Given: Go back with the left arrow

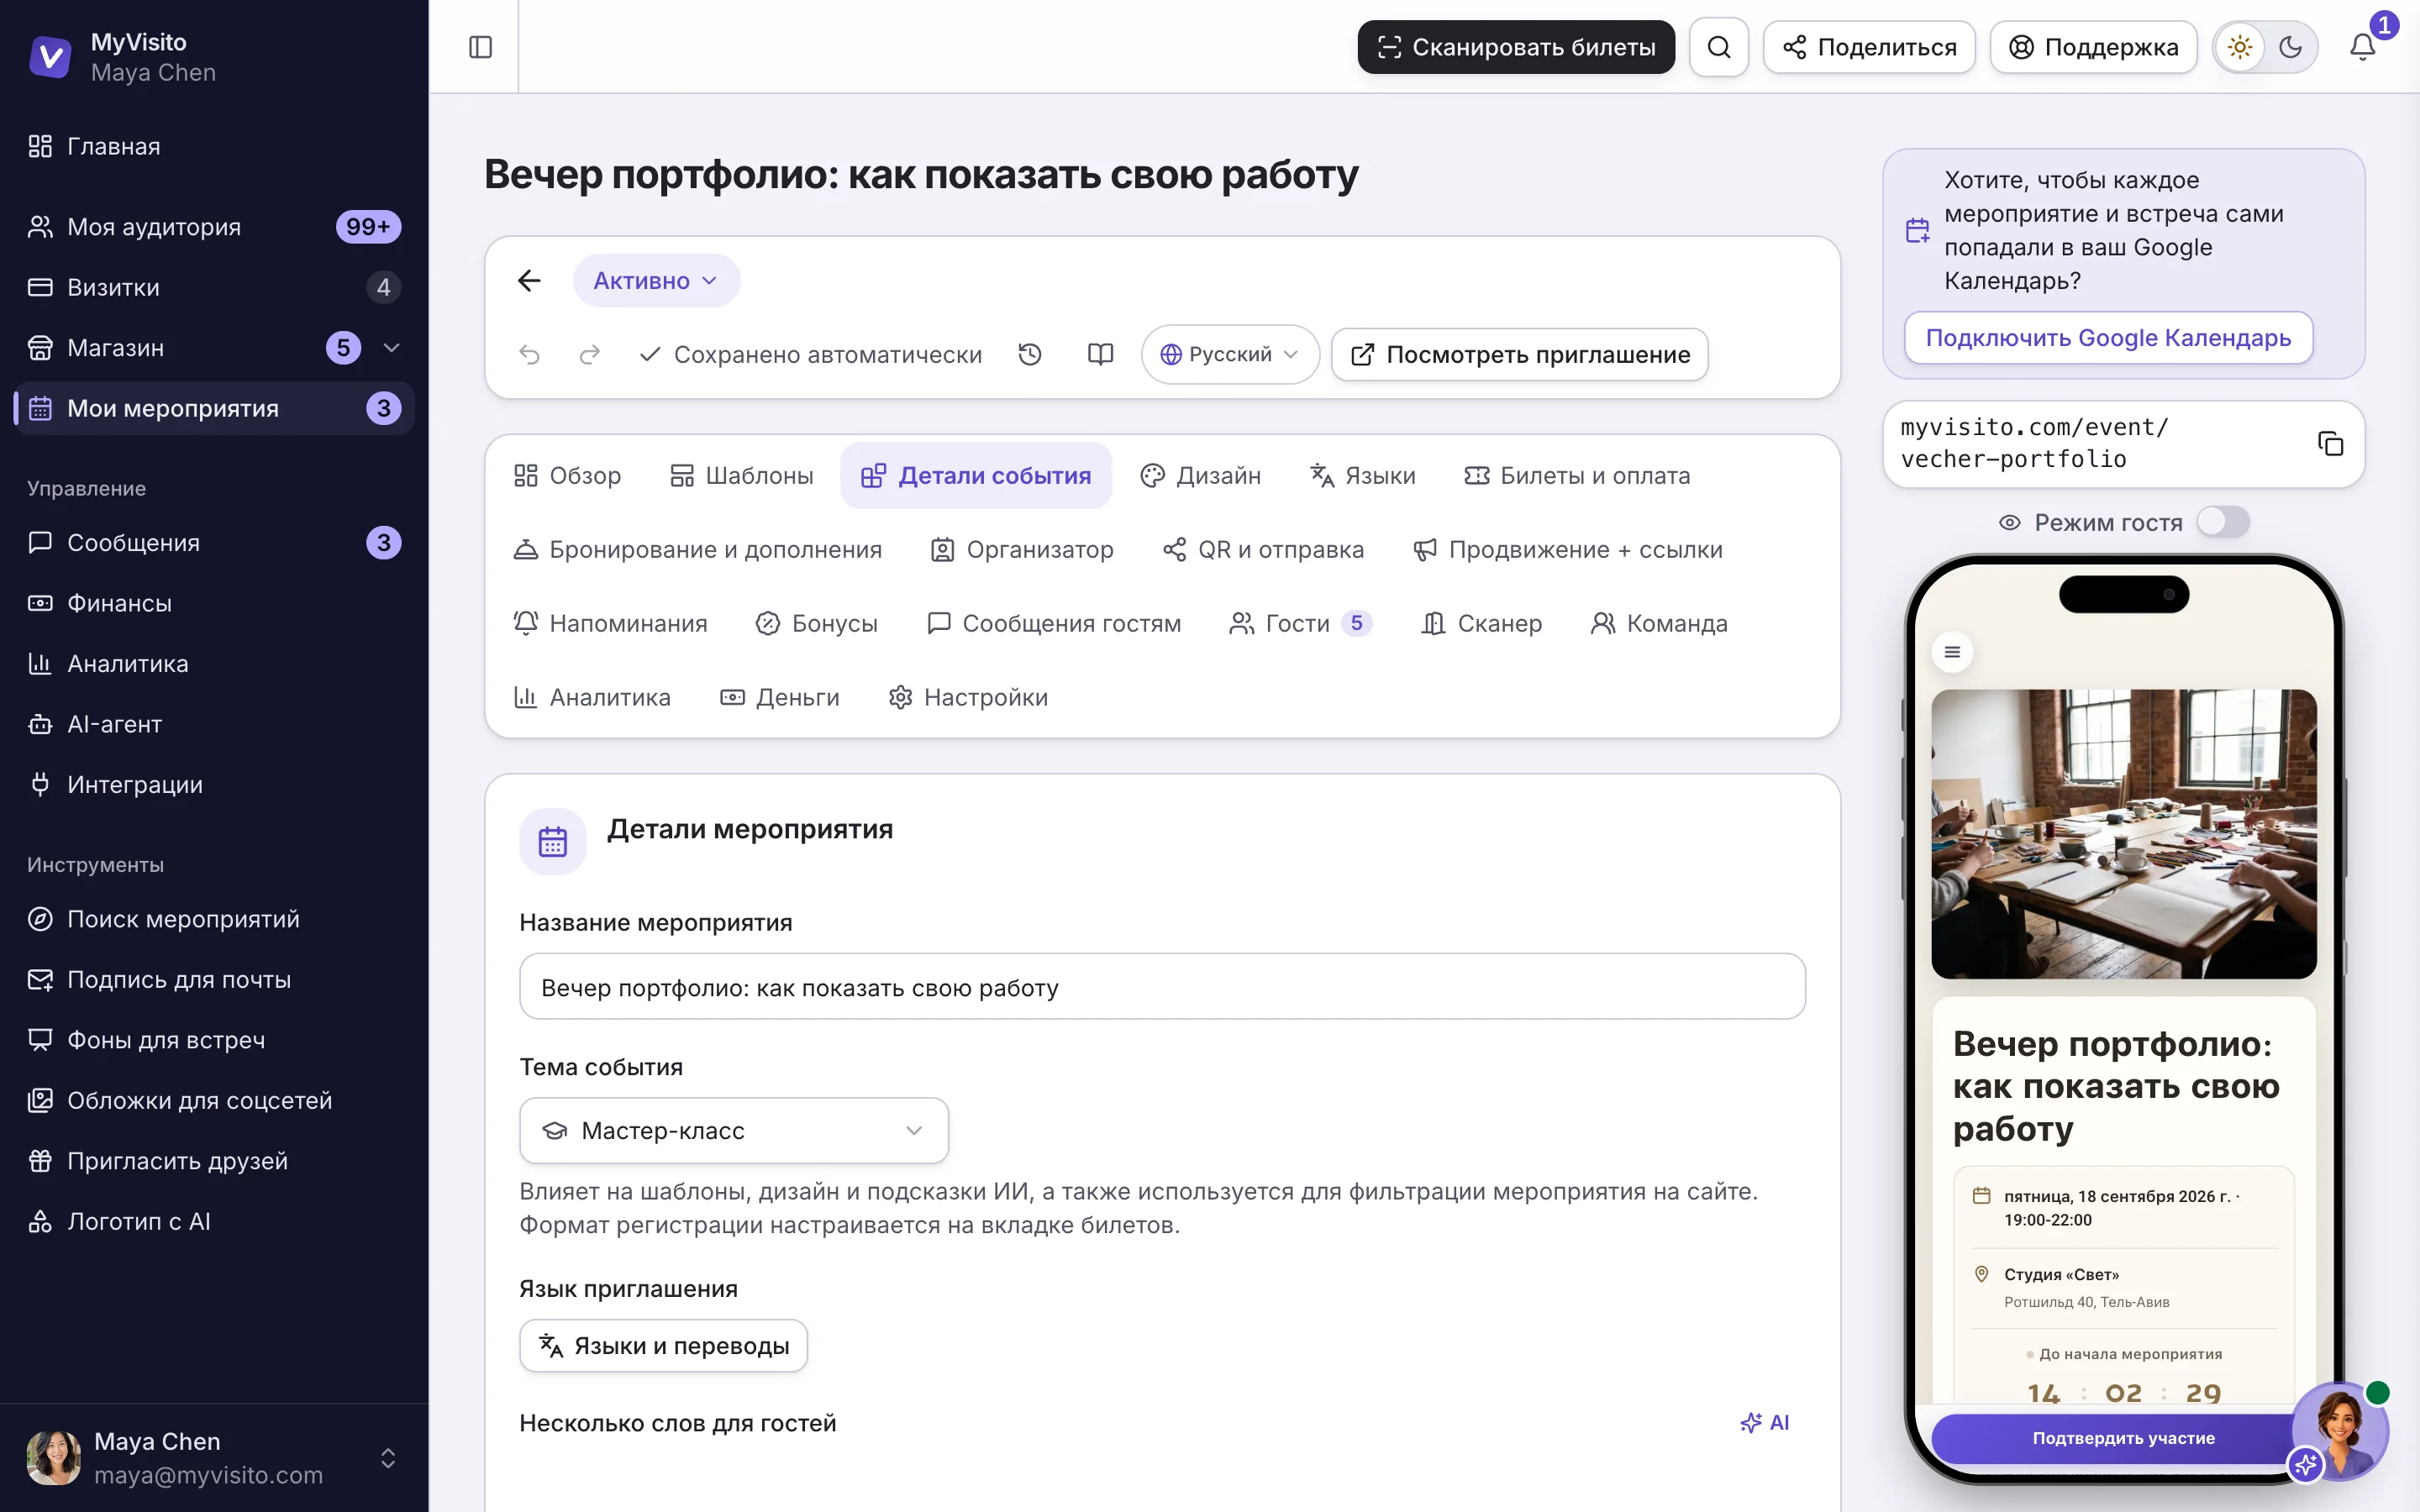Looking at the screenshot, I should 529,281.
